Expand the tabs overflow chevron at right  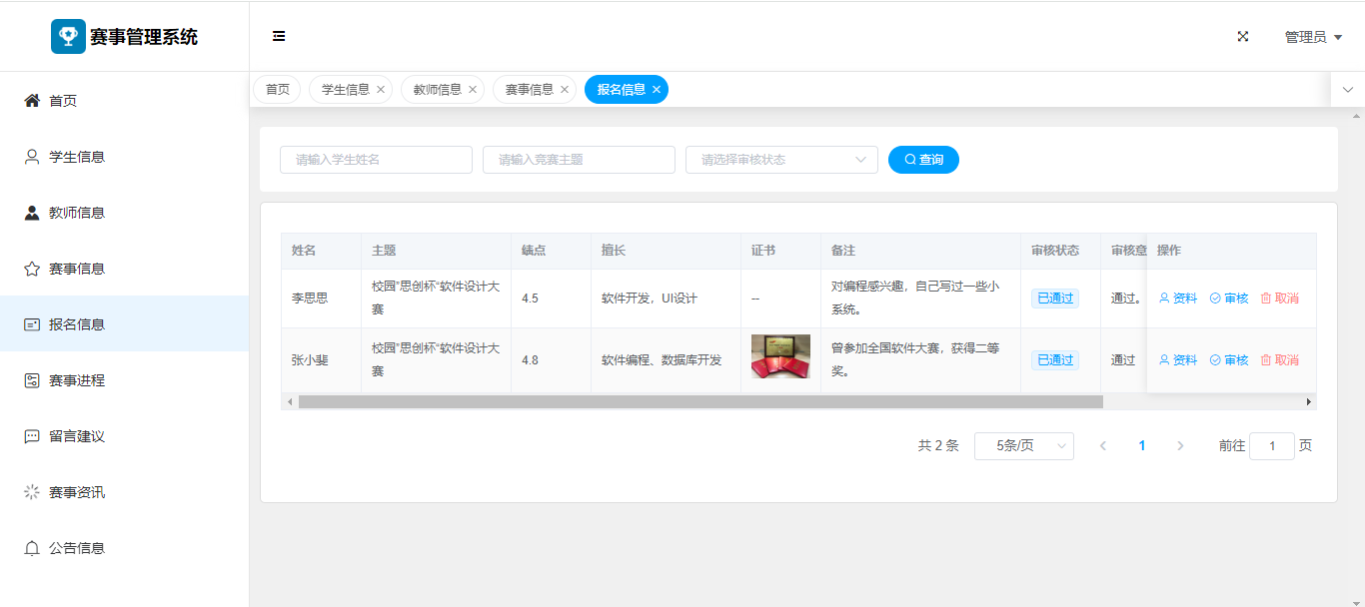click(x=1348, y=90)
